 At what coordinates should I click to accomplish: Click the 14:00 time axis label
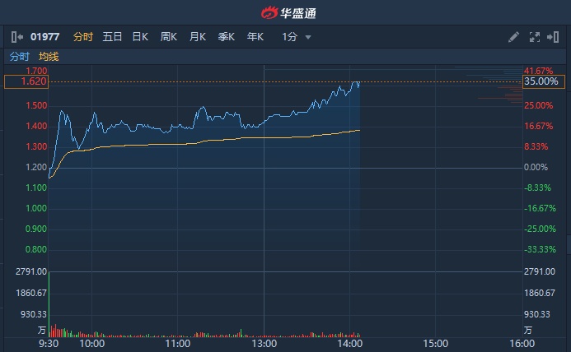click(x=350, y=344)
